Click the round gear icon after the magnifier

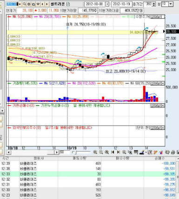pyautogui.click(x=29, y=4)
